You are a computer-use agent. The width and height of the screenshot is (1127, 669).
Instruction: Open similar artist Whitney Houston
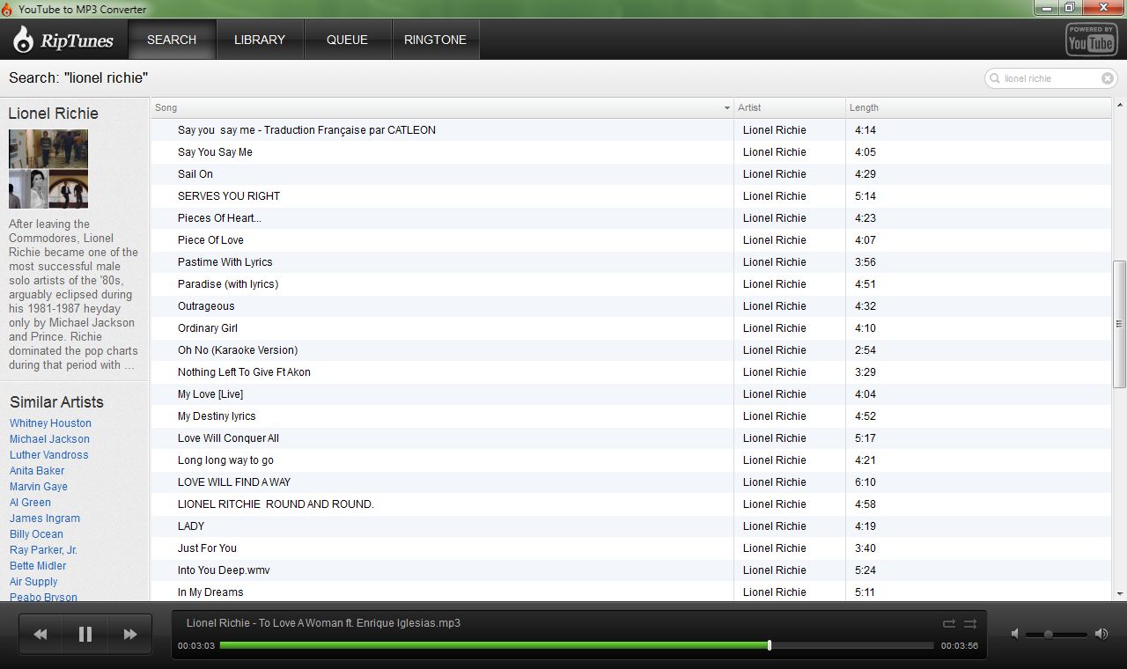coord(50,423)
